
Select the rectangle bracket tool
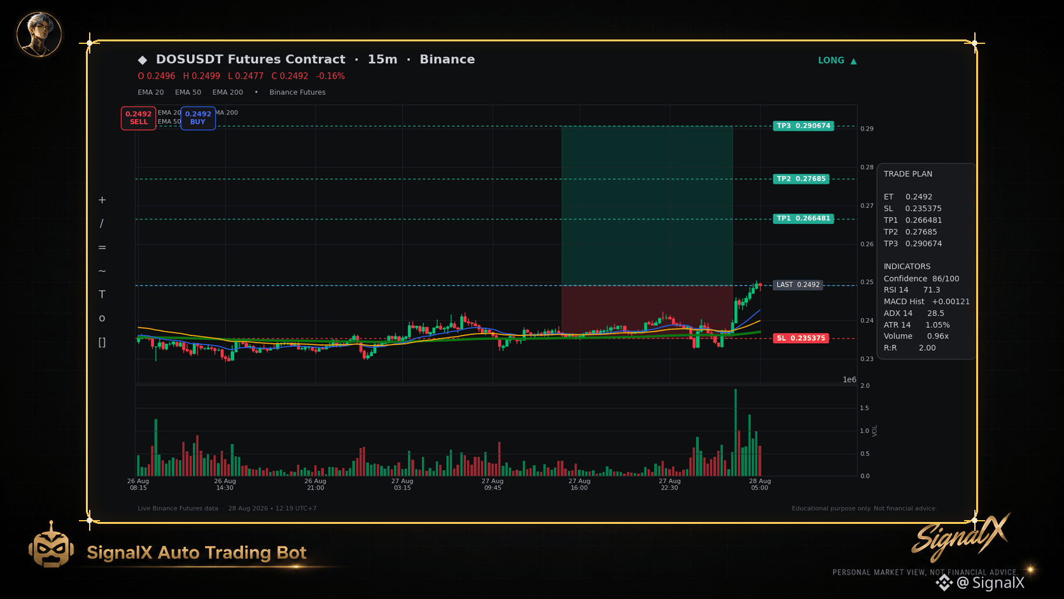click(102, 342)
